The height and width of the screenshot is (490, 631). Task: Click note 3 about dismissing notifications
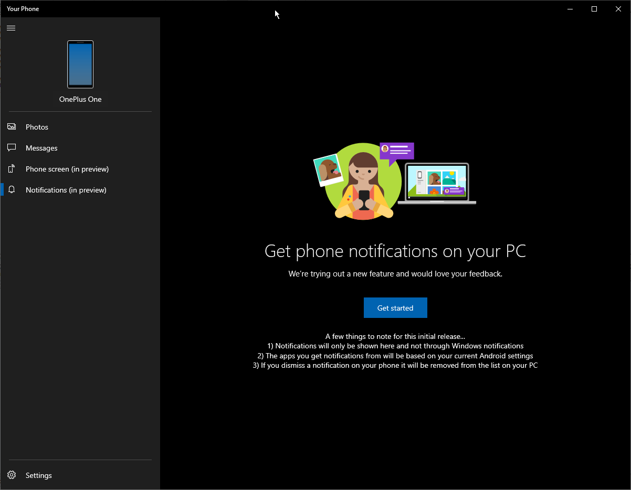[395, 365]
